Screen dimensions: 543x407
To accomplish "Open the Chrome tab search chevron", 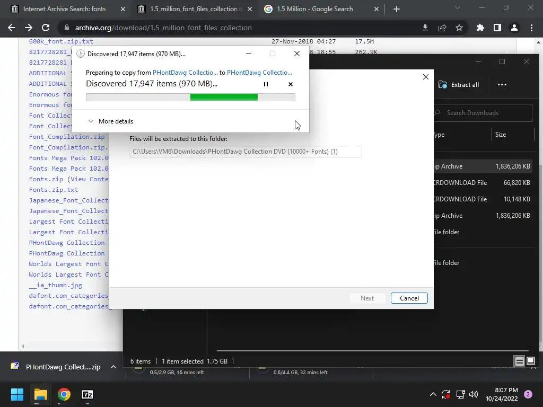I will 458,7.
